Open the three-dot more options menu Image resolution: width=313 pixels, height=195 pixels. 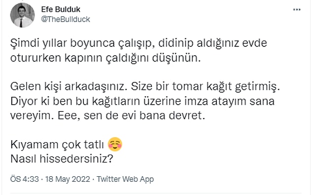(297, 9)
